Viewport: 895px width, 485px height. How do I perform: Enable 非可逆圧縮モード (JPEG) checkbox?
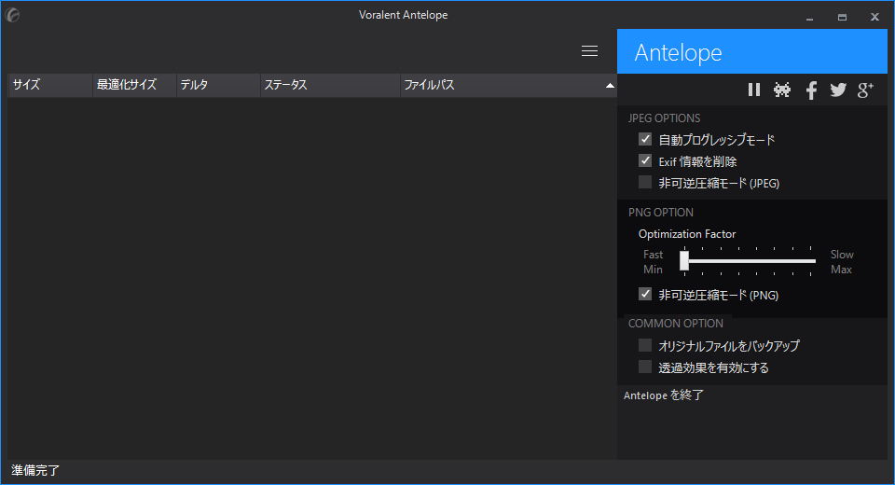coord(645,182)
